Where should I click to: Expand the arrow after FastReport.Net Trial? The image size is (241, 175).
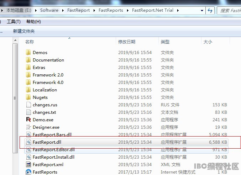(x=178, y=10)
